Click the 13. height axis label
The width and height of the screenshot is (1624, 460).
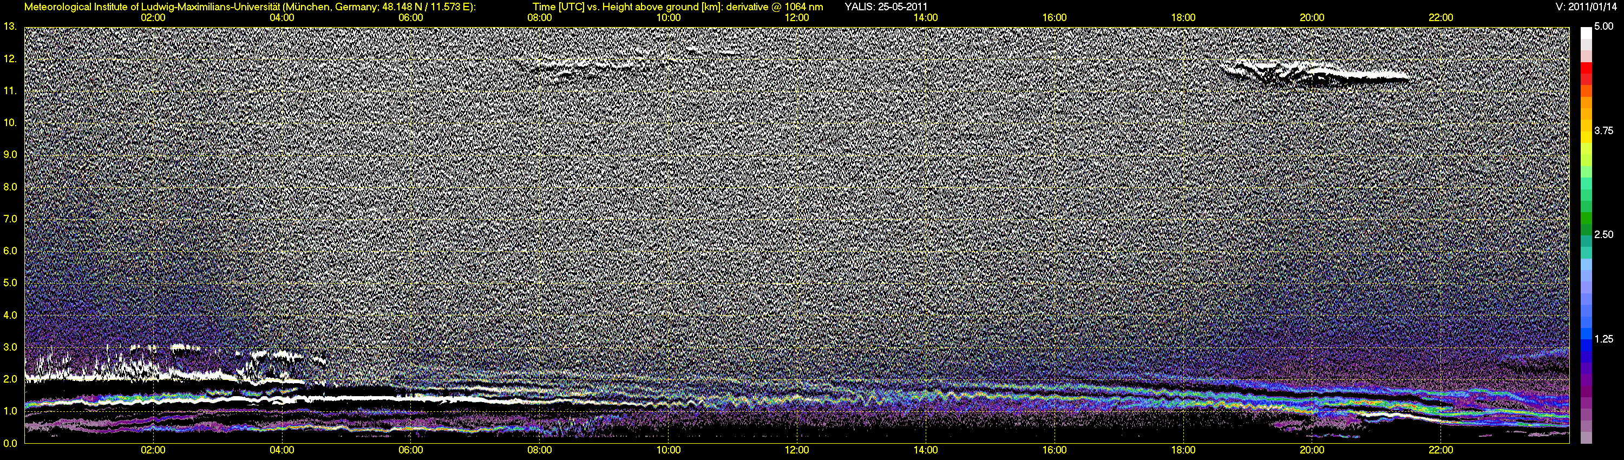[x=10, y=27]
